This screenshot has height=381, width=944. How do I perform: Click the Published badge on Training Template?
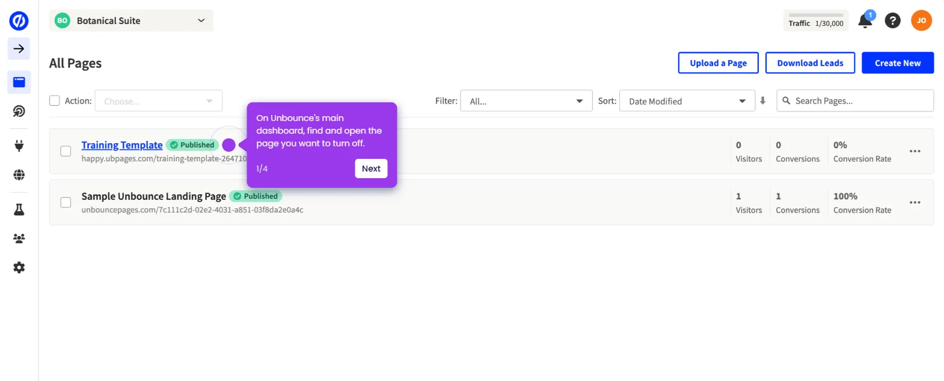(192, 145)
